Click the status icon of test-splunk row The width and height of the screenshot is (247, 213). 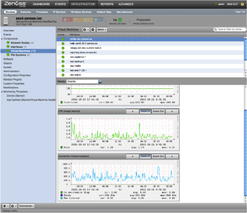click(x=63, y=75)
